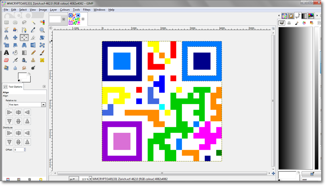This screenshot has width=326, height=186.
Task: Click the horizontal canvas scrollbar
Action: click(x=162, y=173)
